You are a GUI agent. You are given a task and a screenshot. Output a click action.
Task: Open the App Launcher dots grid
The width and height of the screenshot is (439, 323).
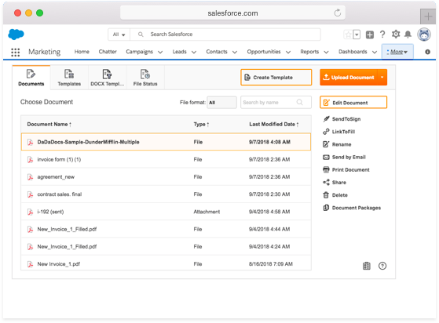(x=16, y=53)
